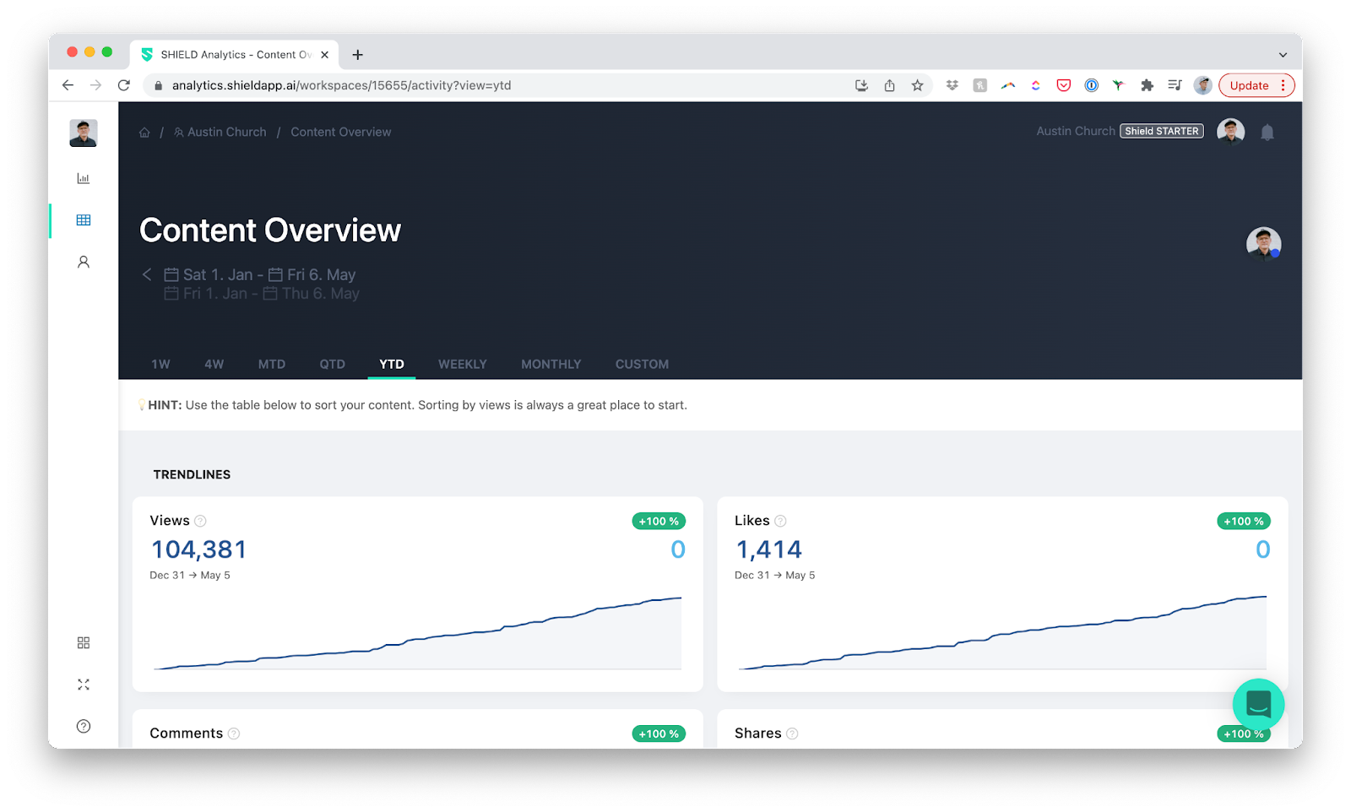
Task: Open the apps grid sidebar icon
Action: point(84,643)
